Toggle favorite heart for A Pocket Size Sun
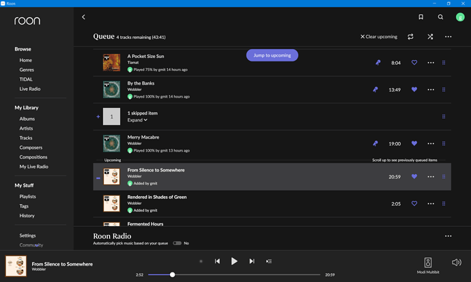This screenshot has height=282, width=471. pyautogui.click(x=414, y=62)
